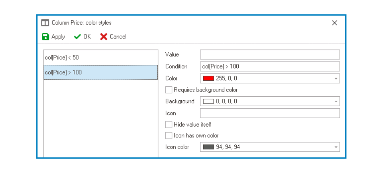The image size is (384, 173).
Task: Click the green floppy disk Apply icon
Action: click(46, 37)
